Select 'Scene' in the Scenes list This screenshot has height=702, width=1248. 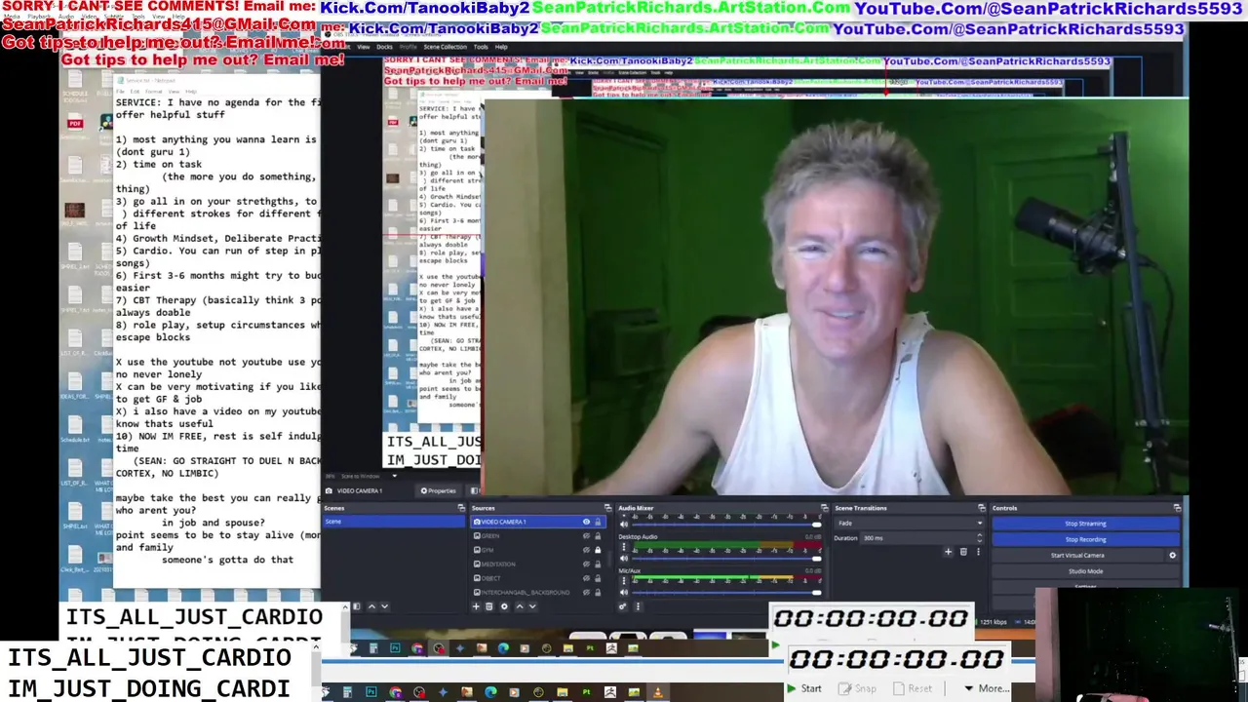(394, 522)
